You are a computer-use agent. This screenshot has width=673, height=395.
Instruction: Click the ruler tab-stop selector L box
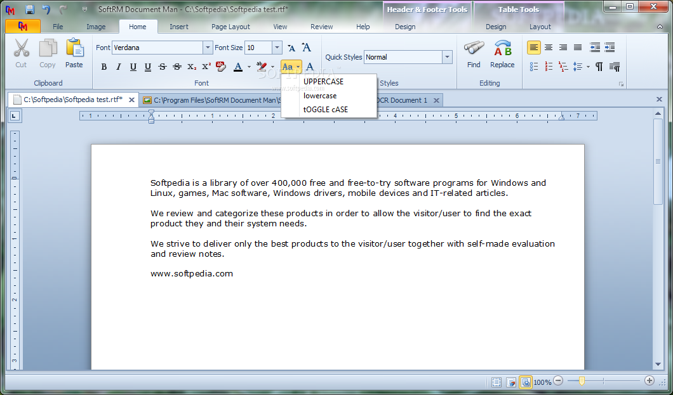(15, 115)
